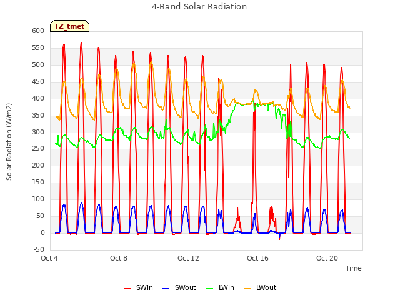This screenshot has width=400, height=300.
Task: Click the 550 y-axis tick label
Action: pyautogui.click(x=38, y=47)
